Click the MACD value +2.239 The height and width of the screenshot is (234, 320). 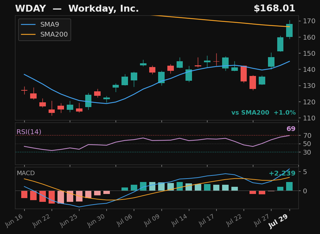coord(282,173)
